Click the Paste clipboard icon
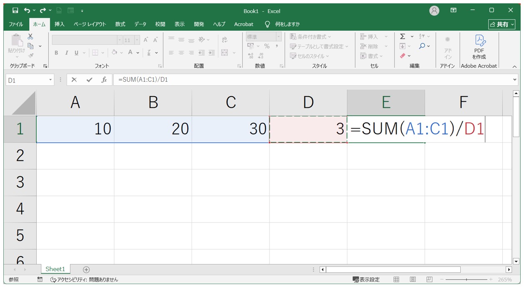 16,40
